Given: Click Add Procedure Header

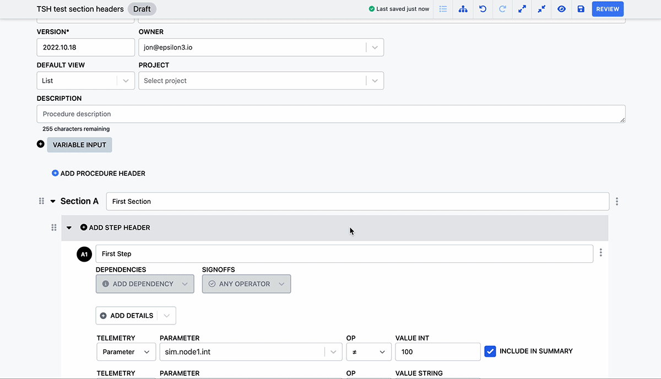Looking at the screenshot, I should tap(99, 173).
